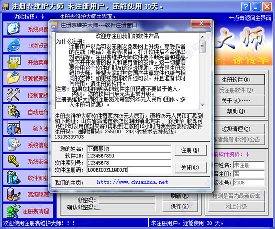This screenshot has height=229, width=275.
Task: Click the 欢迎您注册我们的软件产品 heading text
Action: (127, 36)
